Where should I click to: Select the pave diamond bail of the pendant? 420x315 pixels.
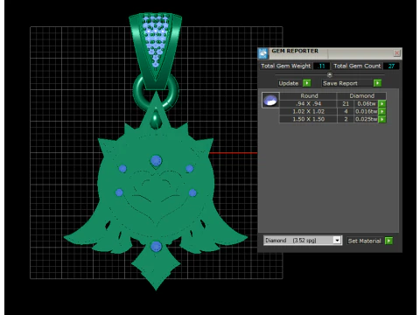(156, 50)
